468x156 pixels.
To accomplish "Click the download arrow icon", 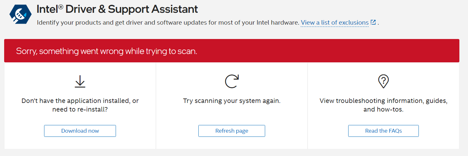I will coord(80,81).
